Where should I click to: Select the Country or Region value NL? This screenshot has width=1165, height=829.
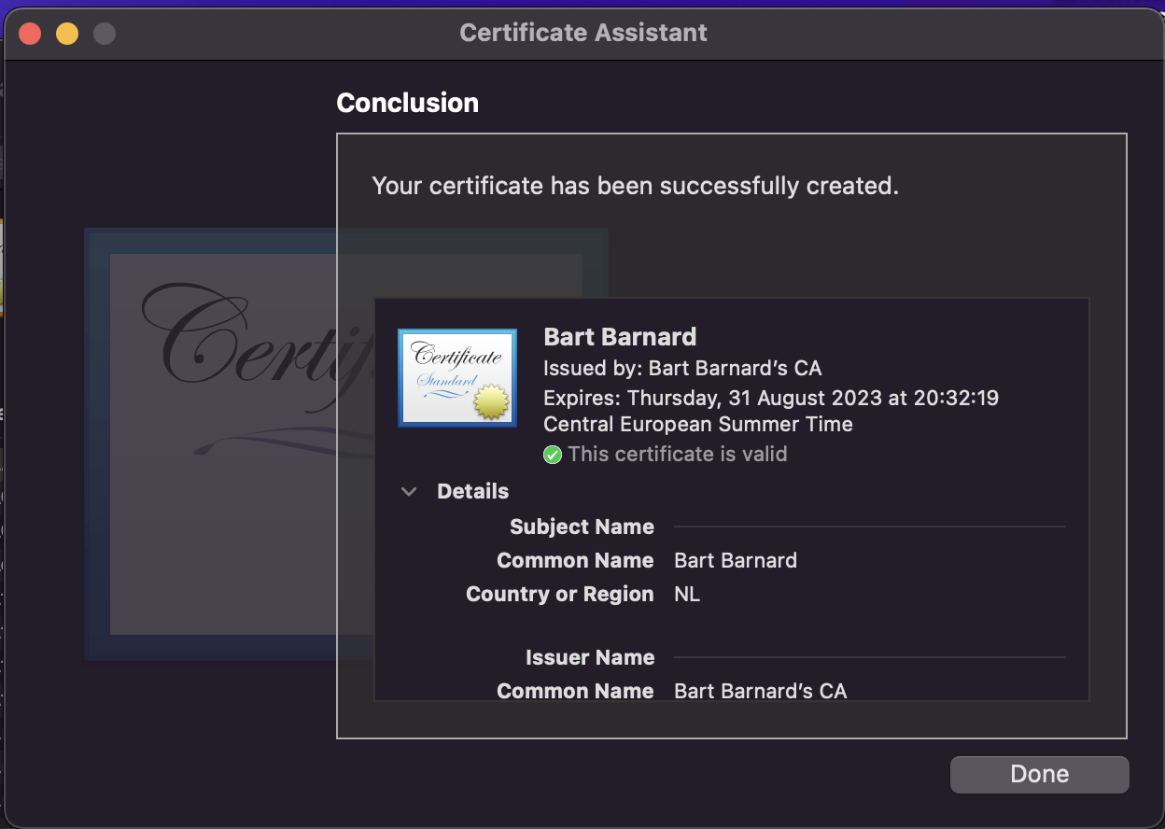[687, 595]
